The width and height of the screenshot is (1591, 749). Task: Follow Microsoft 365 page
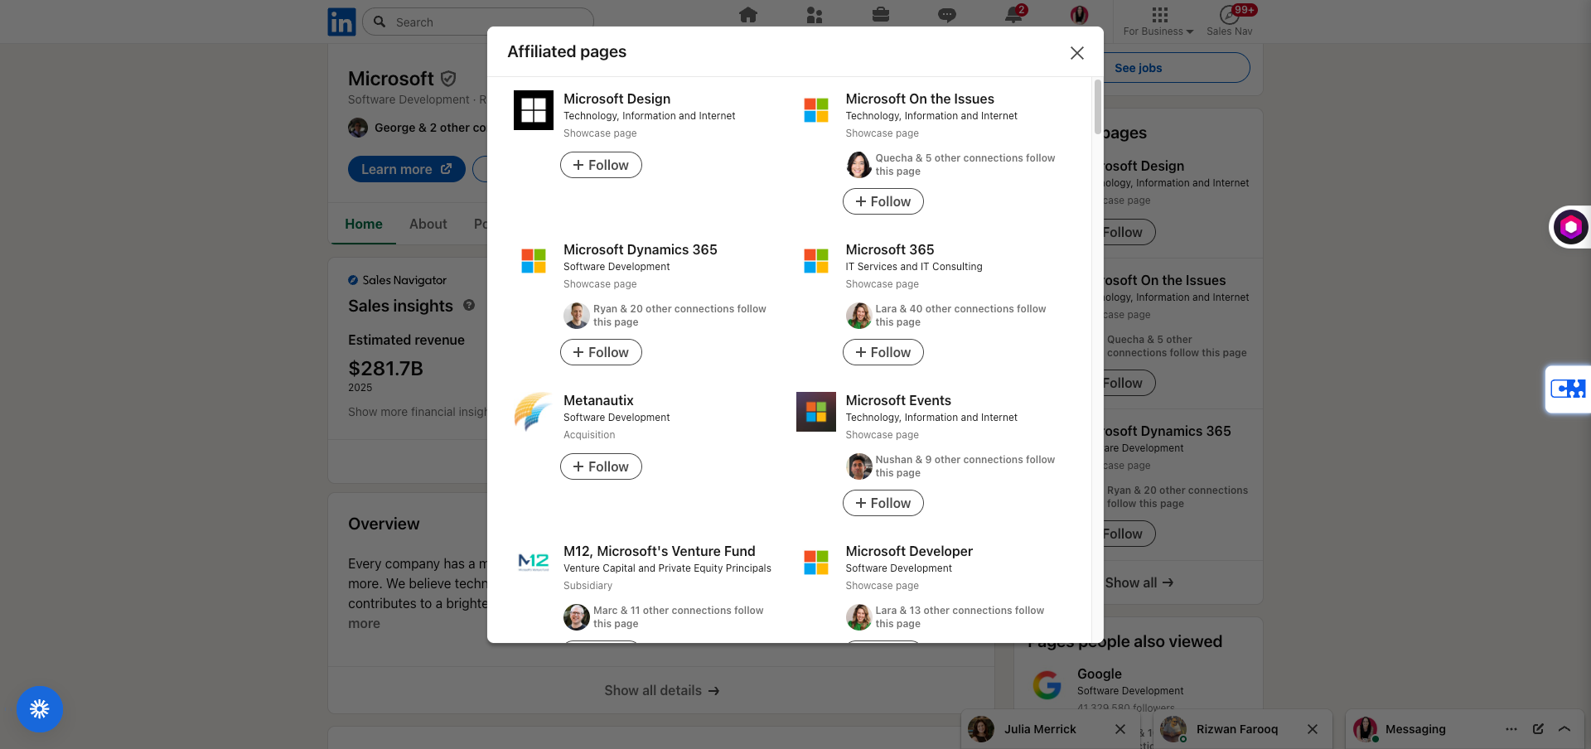click(883, 352)
